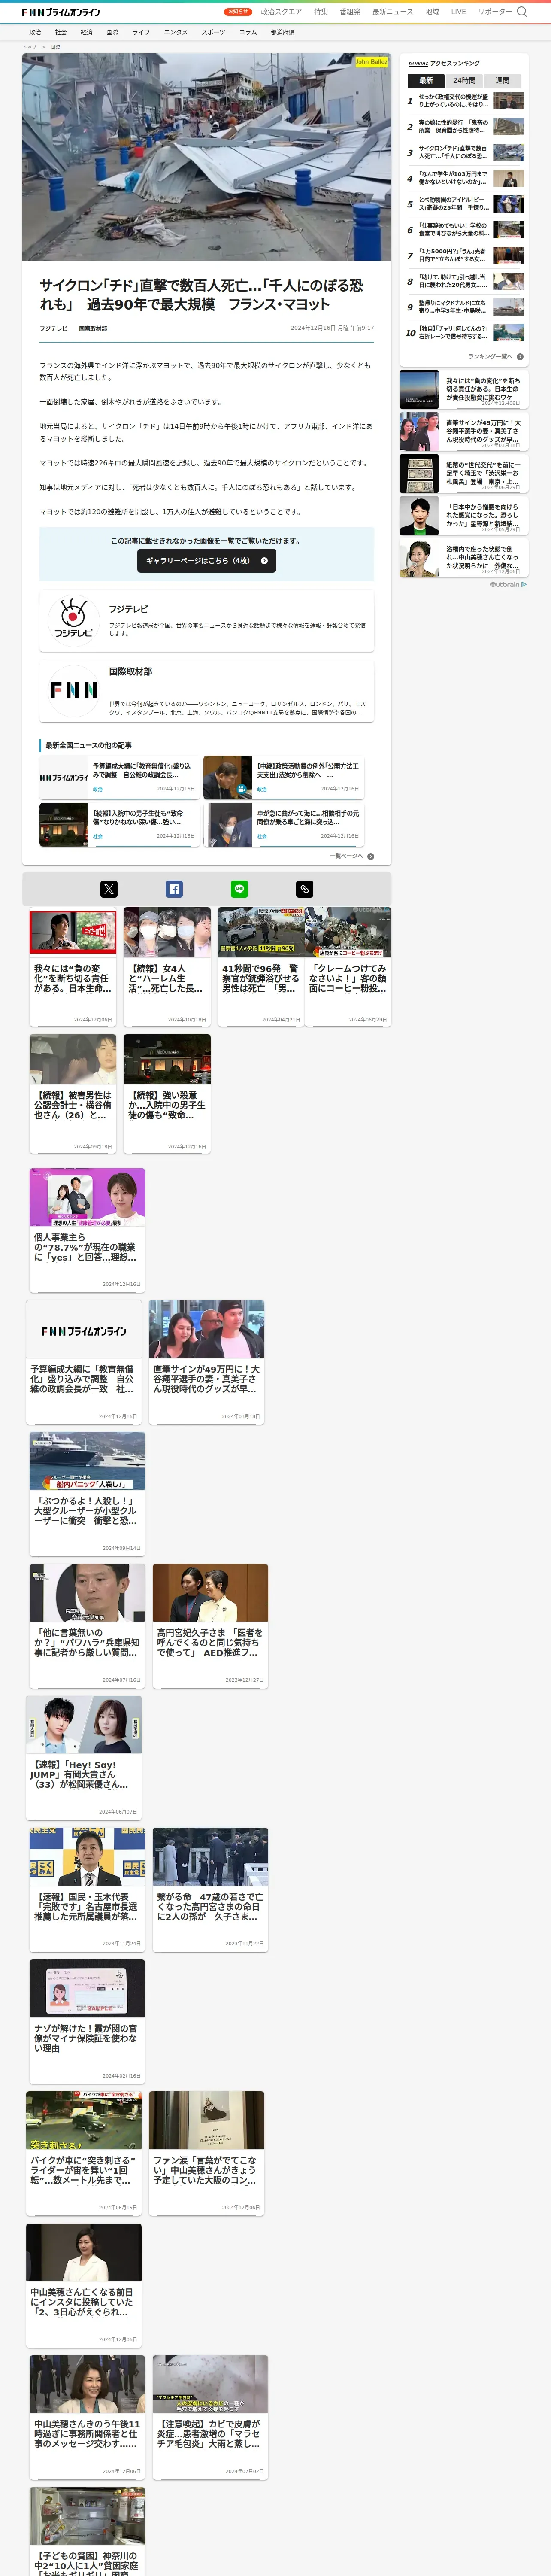Click the FNN Prime Online logo
The width and height of the screenshot is (551, 2576).
click(x=61, y=12)
